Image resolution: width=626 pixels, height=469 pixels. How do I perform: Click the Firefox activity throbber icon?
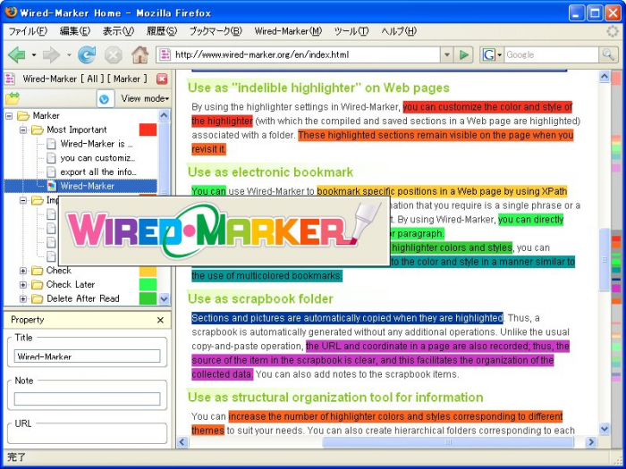[612, 31]
